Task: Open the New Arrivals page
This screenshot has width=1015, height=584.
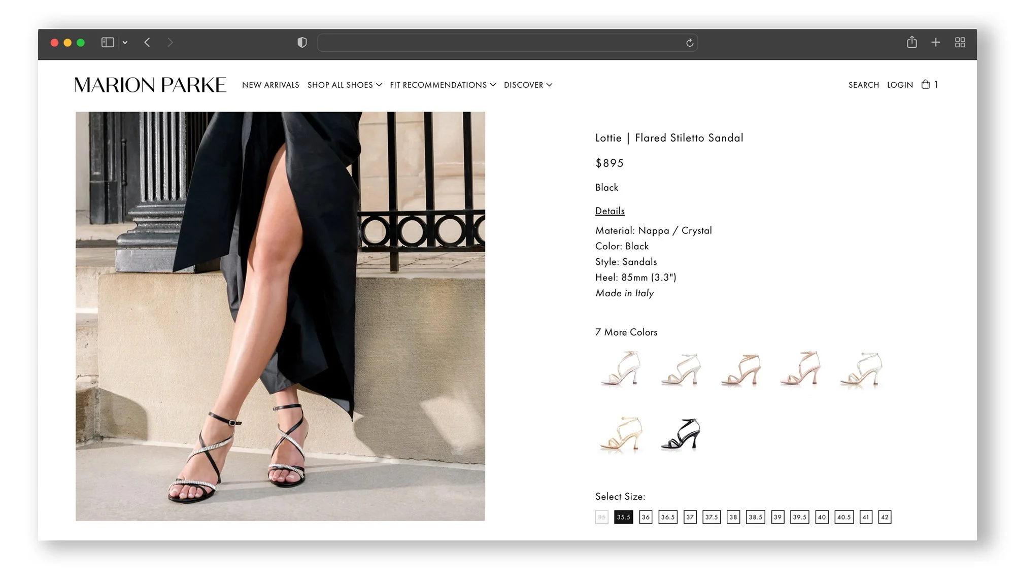Action: pyautogui.click(x=270, y=85)
